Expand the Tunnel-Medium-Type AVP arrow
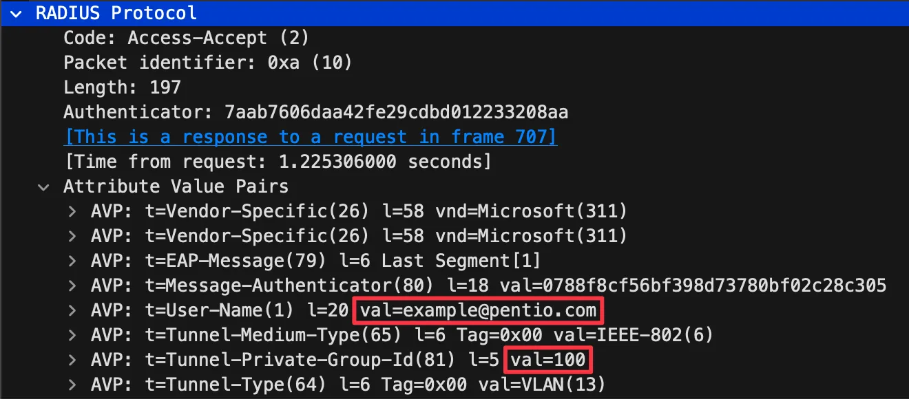 coord(72,335)
